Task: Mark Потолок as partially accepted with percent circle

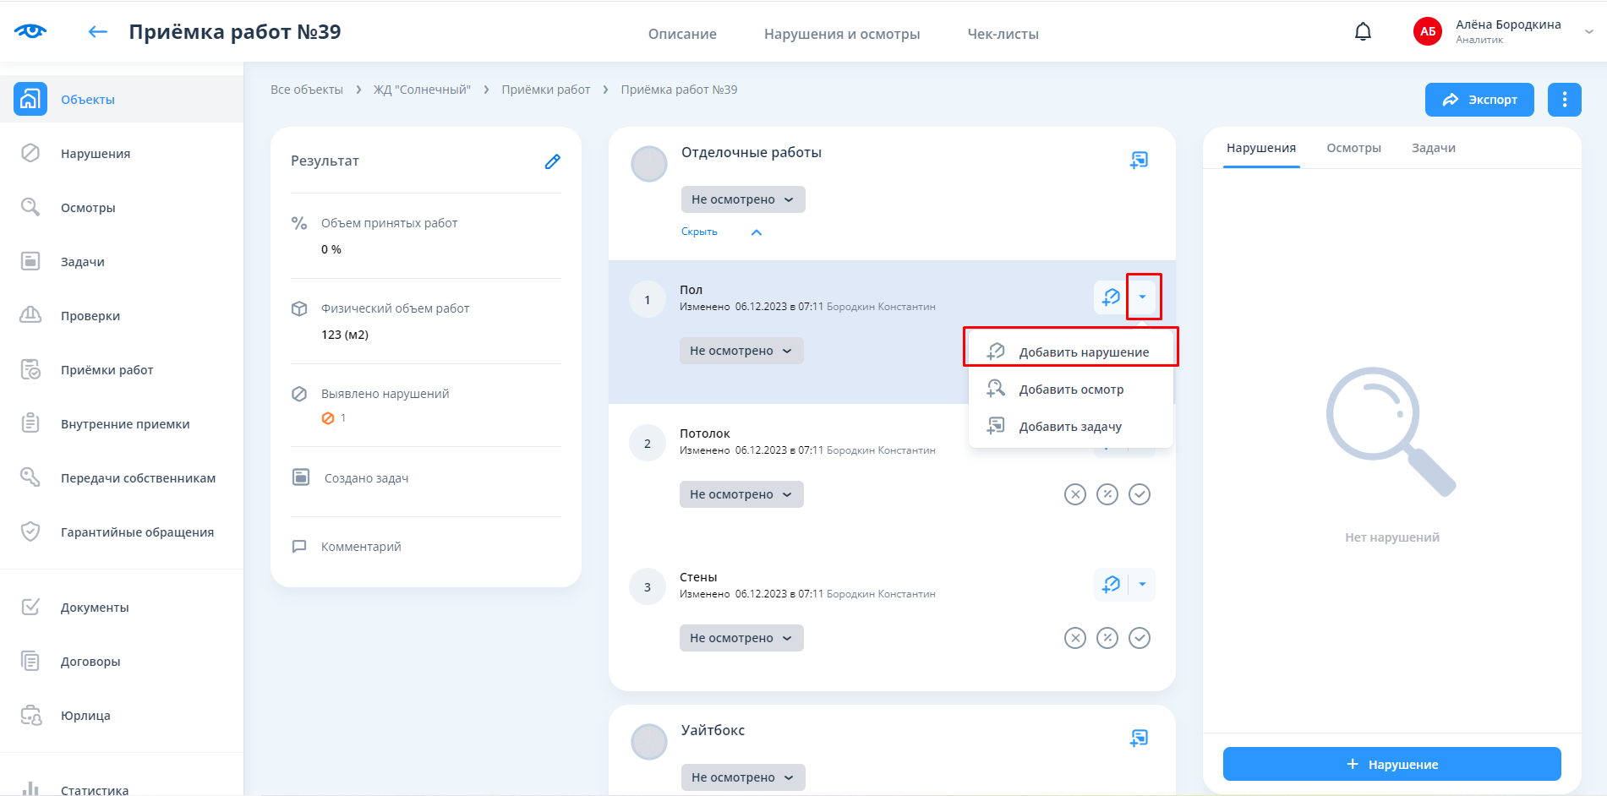Action: [x=1107, y=494]
